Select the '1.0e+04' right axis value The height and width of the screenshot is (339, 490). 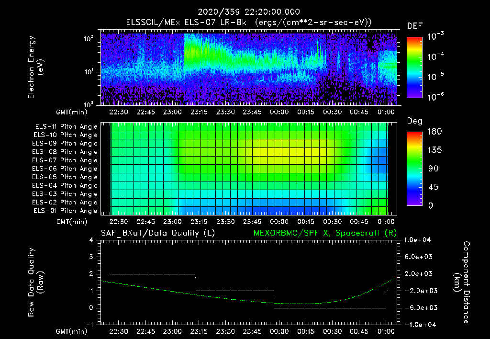tap(418, 240)
